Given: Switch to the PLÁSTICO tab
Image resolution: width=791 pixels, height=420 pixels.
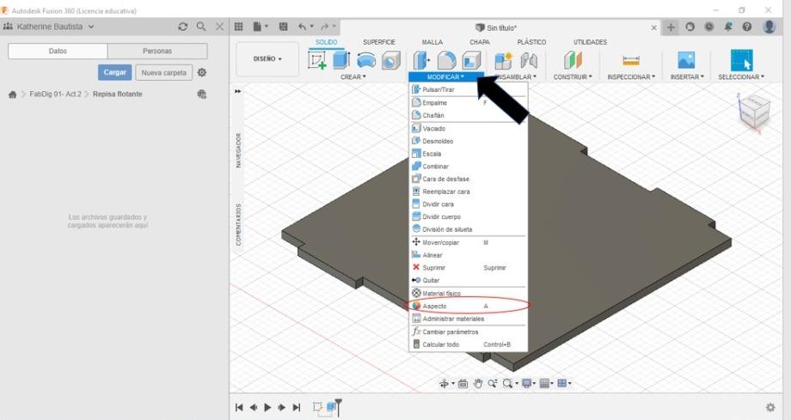Looking at the screenshot, I should [x=531, y=42].
